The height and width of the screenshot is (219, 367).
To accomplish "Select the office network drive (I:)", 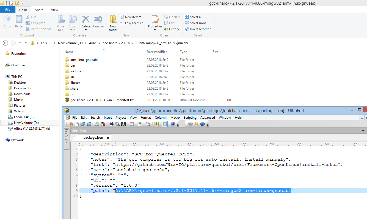I will point(32,129).
